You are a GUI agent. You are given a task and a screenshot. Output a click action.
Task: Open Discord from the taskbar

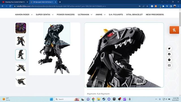(x=109, y=99)
